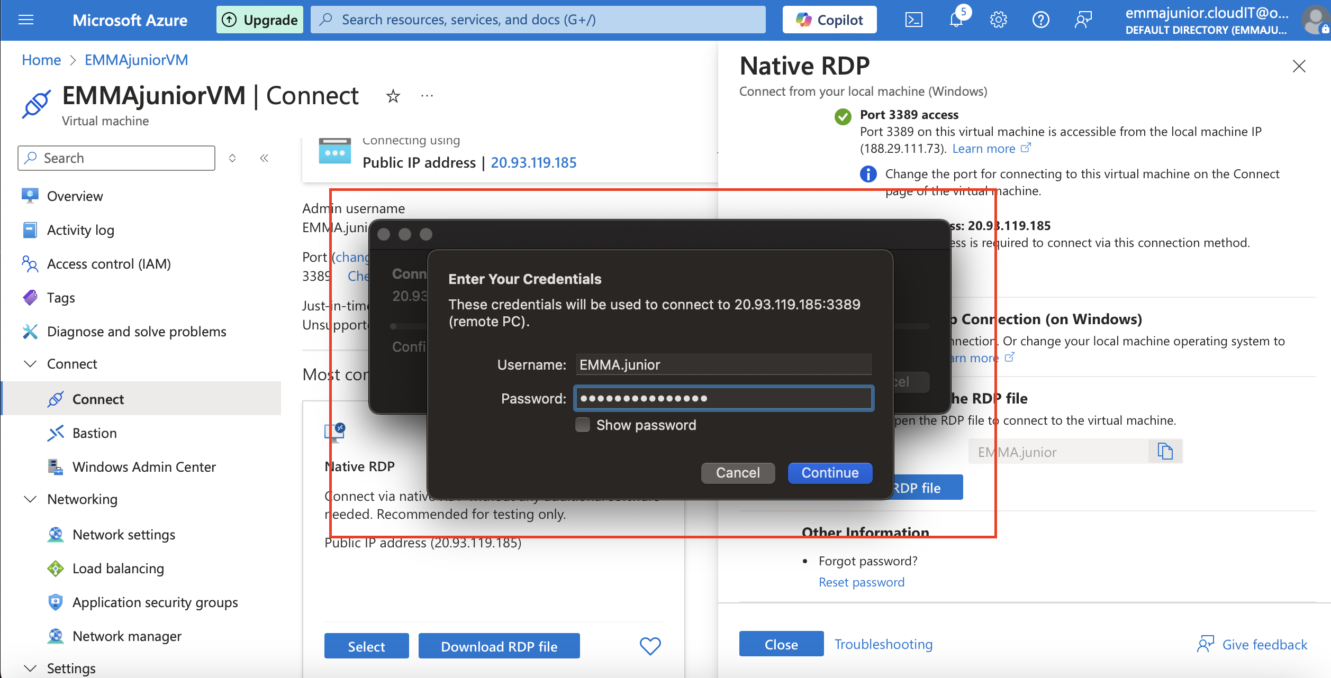Enable the Show password checkbox
Screen dimensions: 1331x678
pyautogui.click(x=583, y=425)
